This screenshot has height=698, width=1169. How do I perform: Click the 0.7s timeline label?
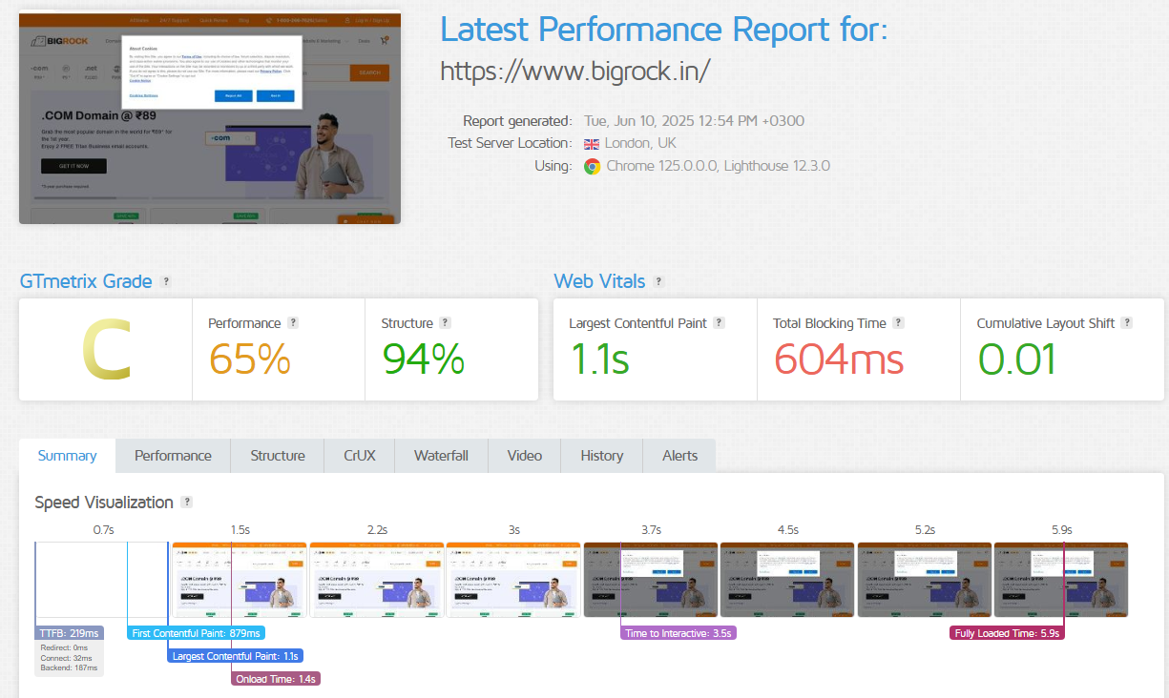pos(103,529)
